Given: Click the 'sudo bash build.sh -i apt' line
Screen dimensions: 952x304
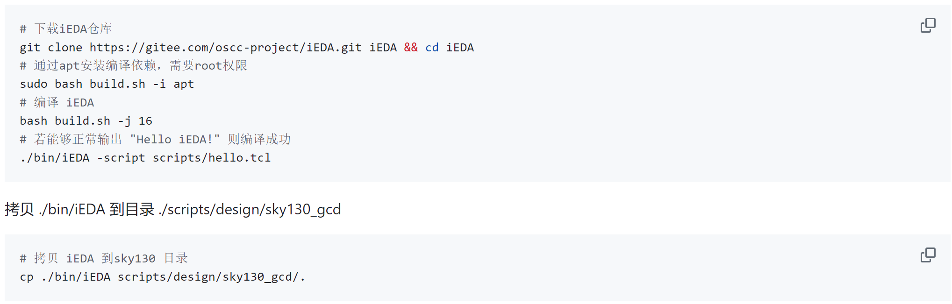Looking at the screenshot, I should click(107, 84).
